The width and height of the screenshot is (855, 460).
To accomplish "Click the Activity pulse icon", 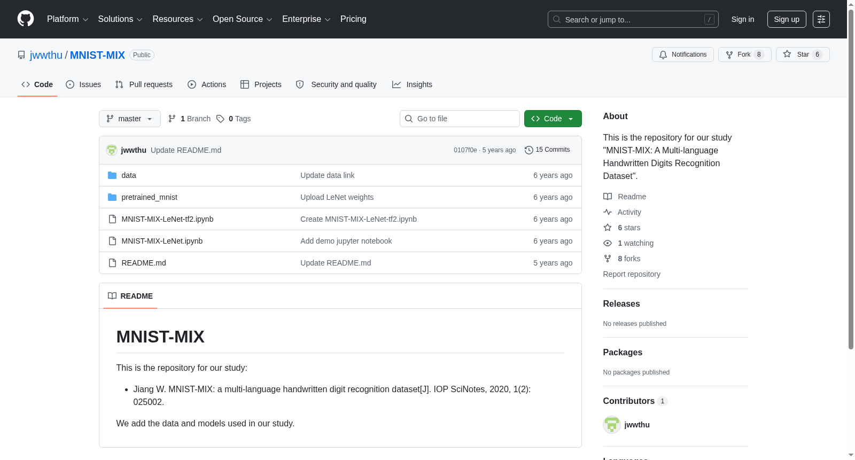I will coord(608,212).
